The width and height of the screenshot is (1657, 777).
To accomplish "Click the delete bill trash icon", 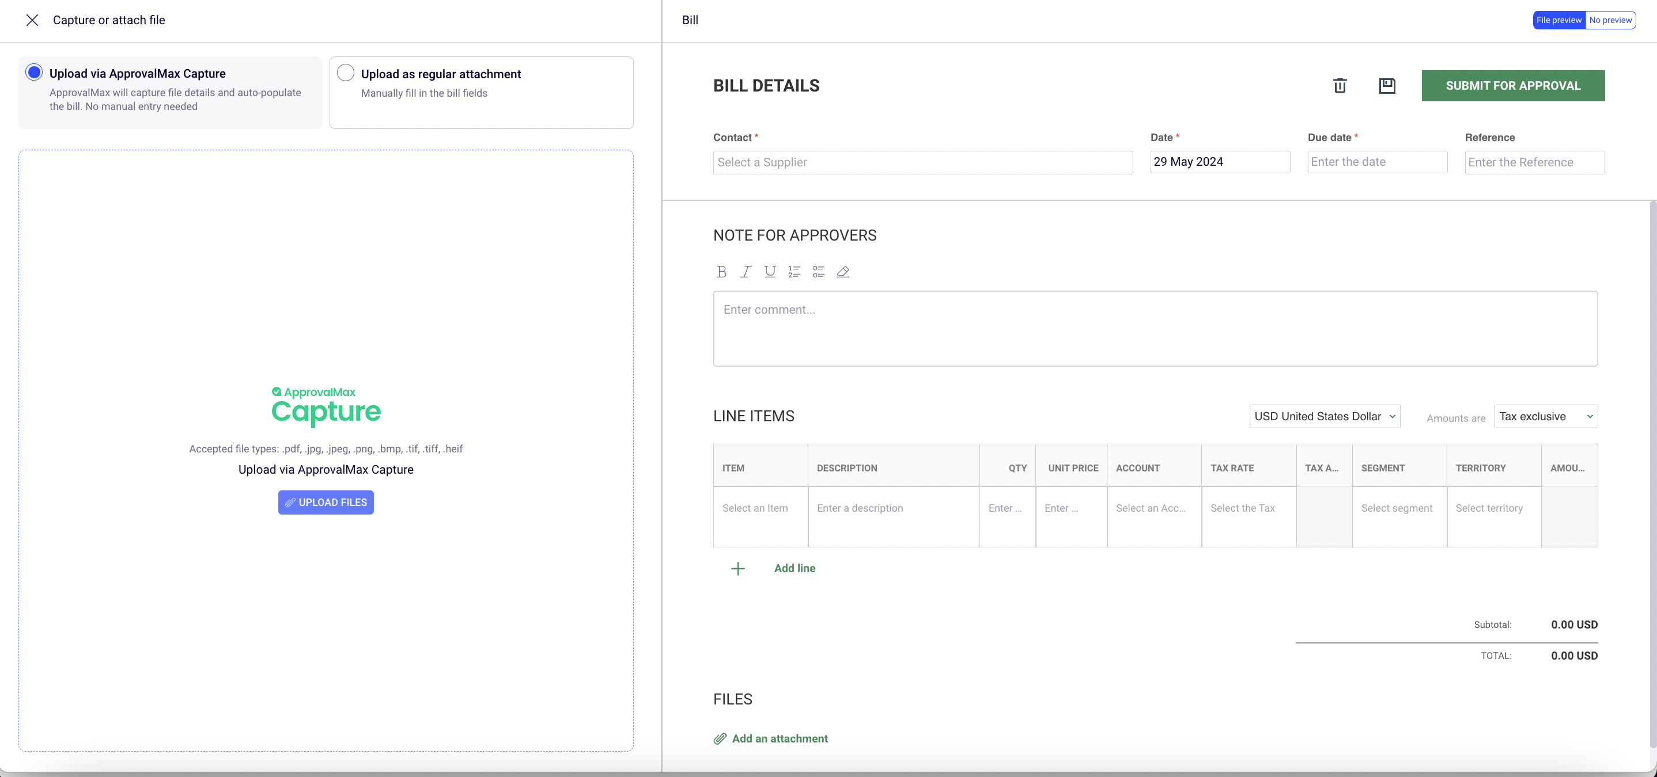I will click(1340, 86).
